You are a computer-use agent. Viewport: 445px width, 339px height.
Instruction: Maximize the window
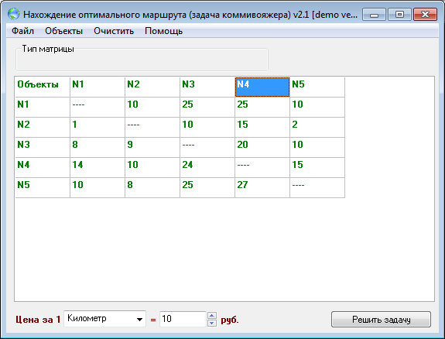coord(399,14)
